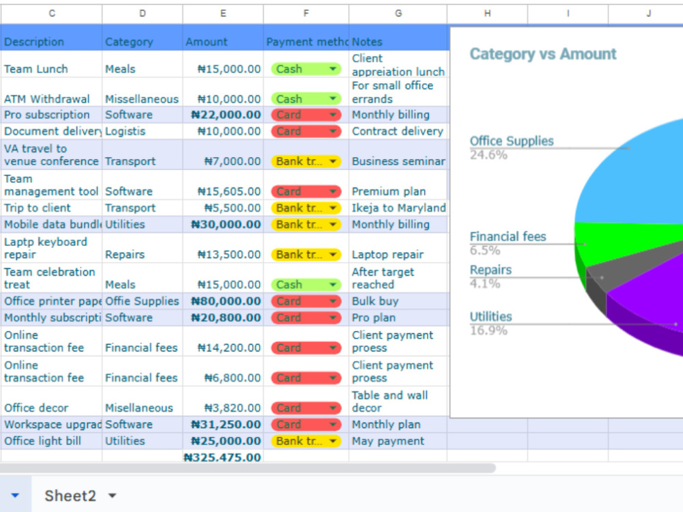The image size is (683, 512).
Task: Click the horizontal scrollbar
Action: pos(247,468)
